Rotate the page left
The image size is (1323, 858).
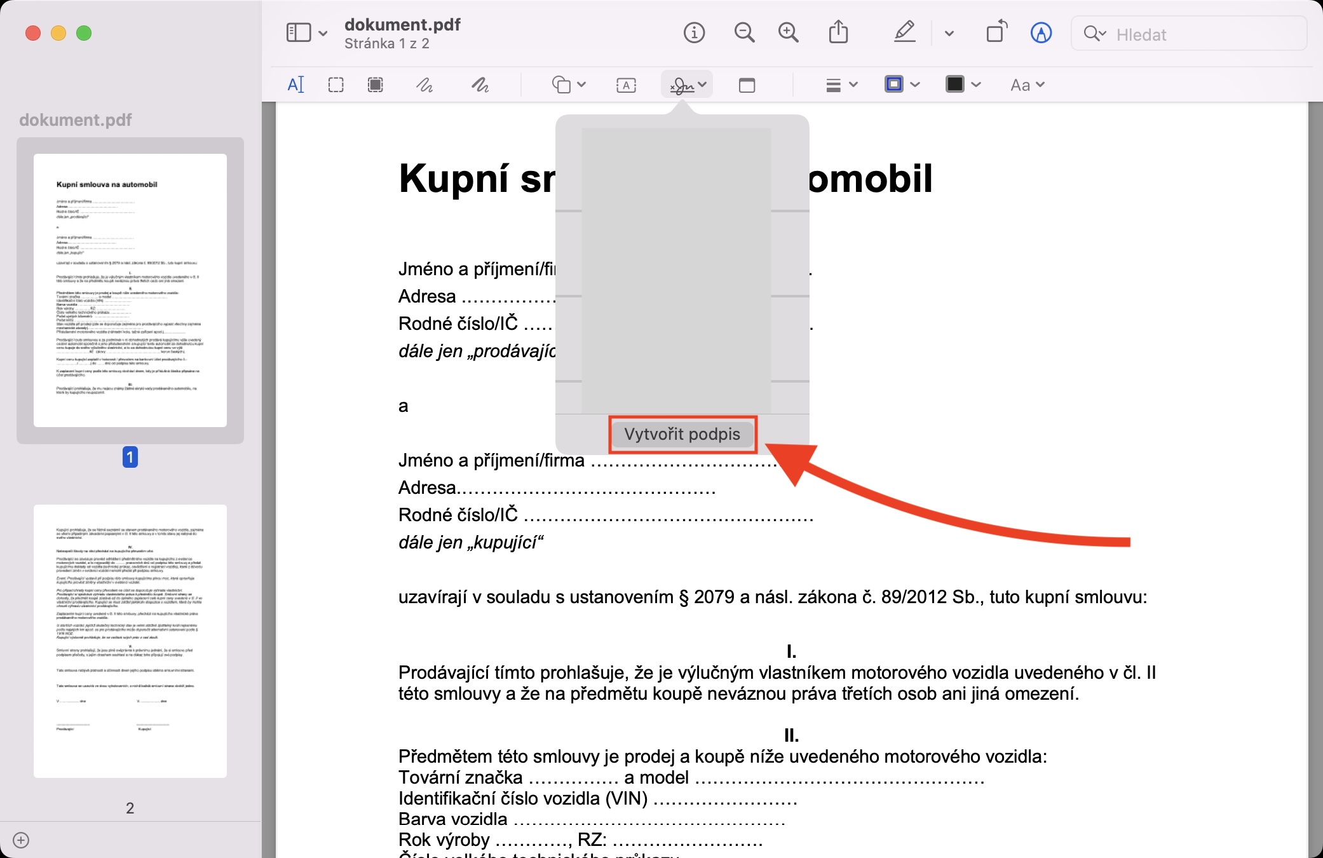click(x=996, y=32)
